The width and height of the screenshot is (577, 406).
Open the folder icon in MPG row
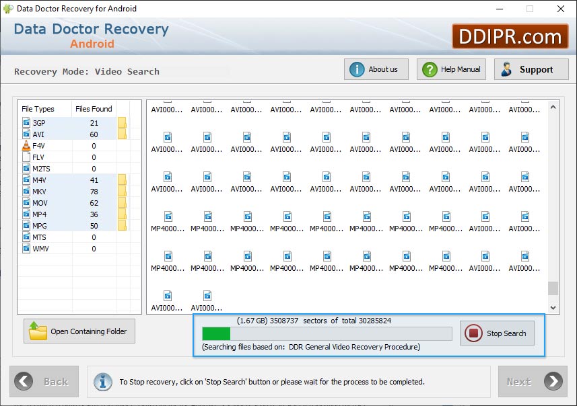pos(122,226)
